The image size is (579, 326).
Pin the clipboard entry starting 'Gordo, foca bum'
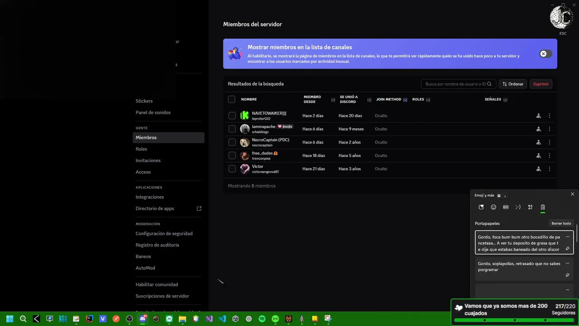pos(567,249)
